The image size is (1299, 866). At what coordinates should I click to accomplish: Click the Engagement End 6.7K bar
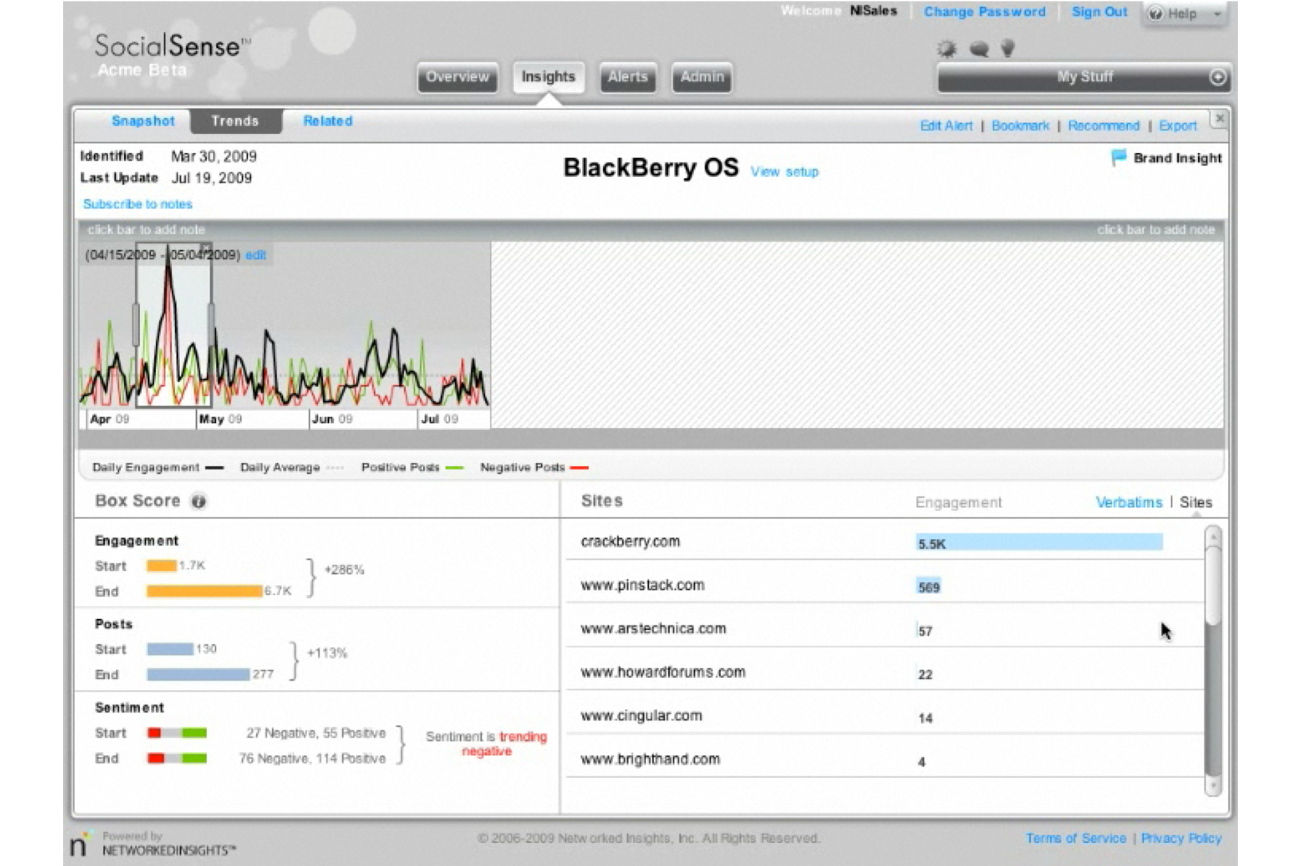tap(204, 592)
